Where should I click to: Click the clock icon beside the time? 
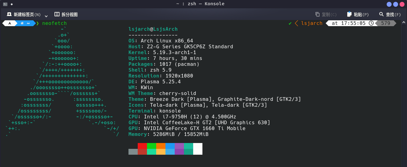(371, 23)
